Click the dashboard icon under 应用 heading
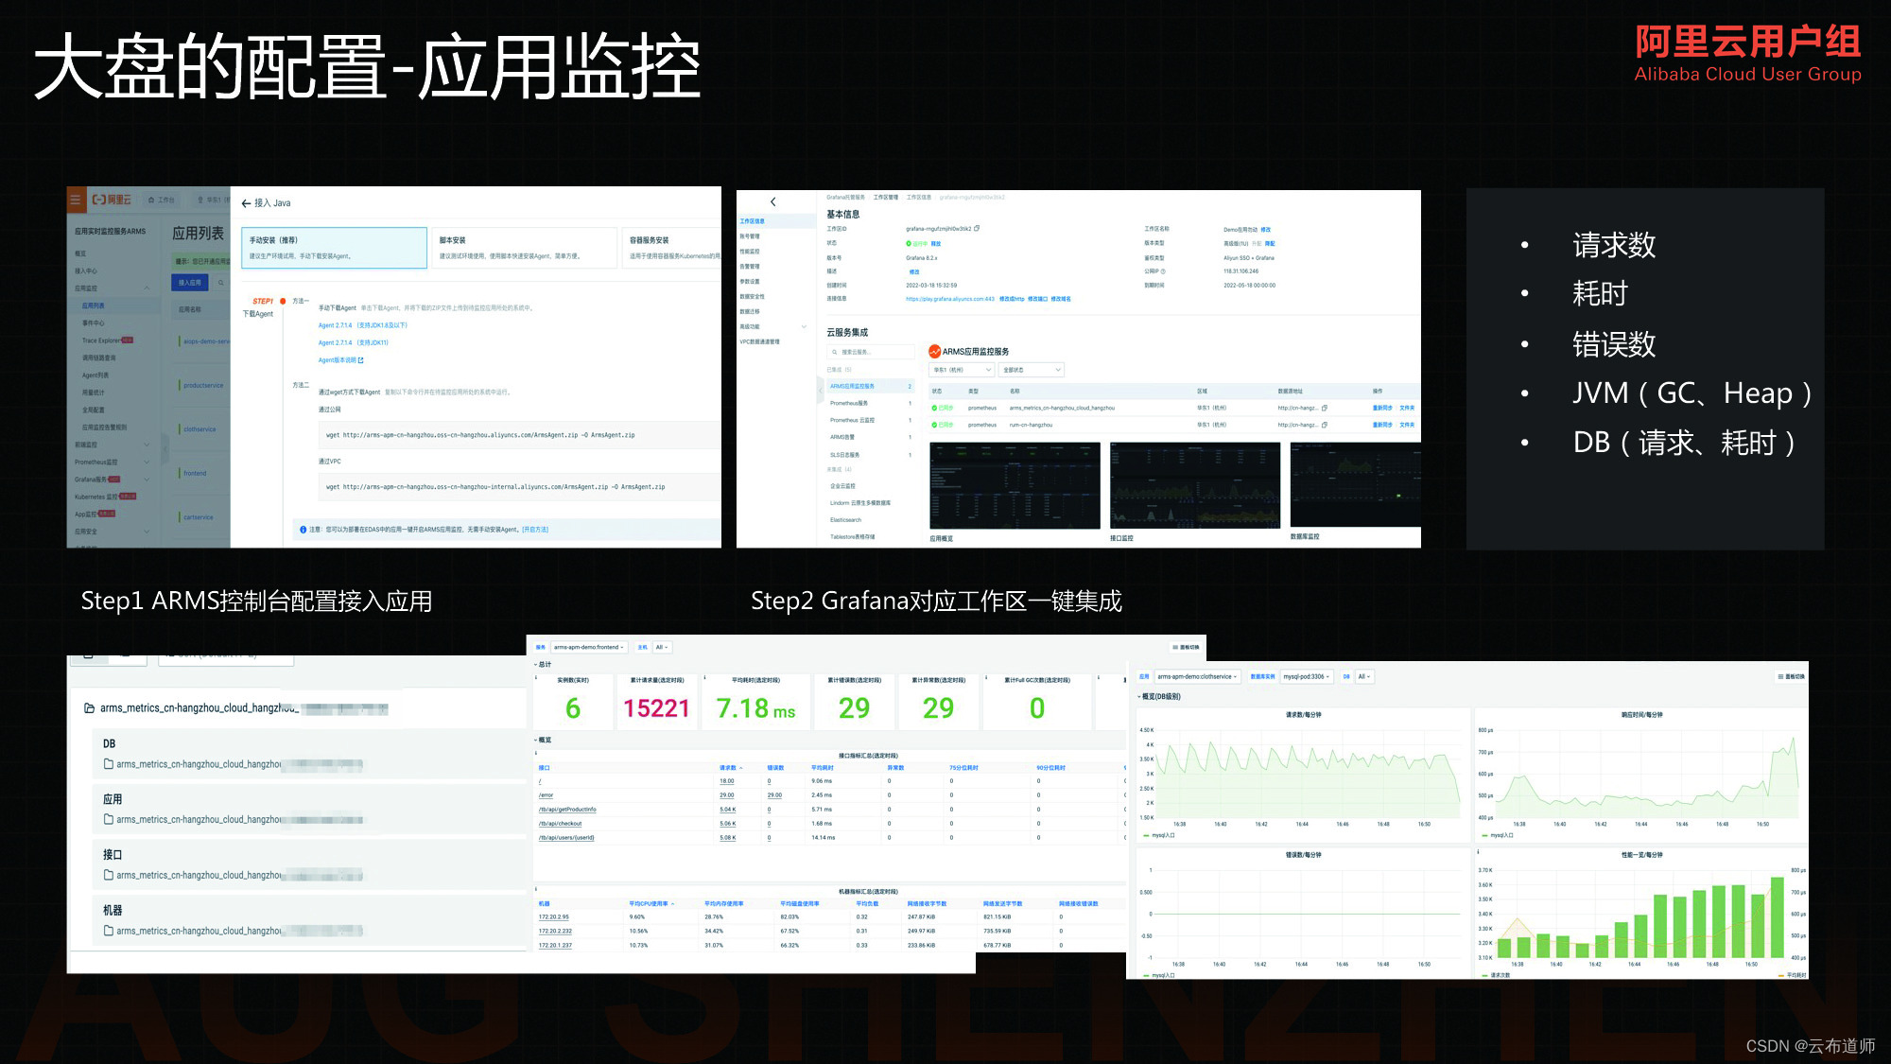Viewport: 1891px width, 1064px height. [109, 820]
